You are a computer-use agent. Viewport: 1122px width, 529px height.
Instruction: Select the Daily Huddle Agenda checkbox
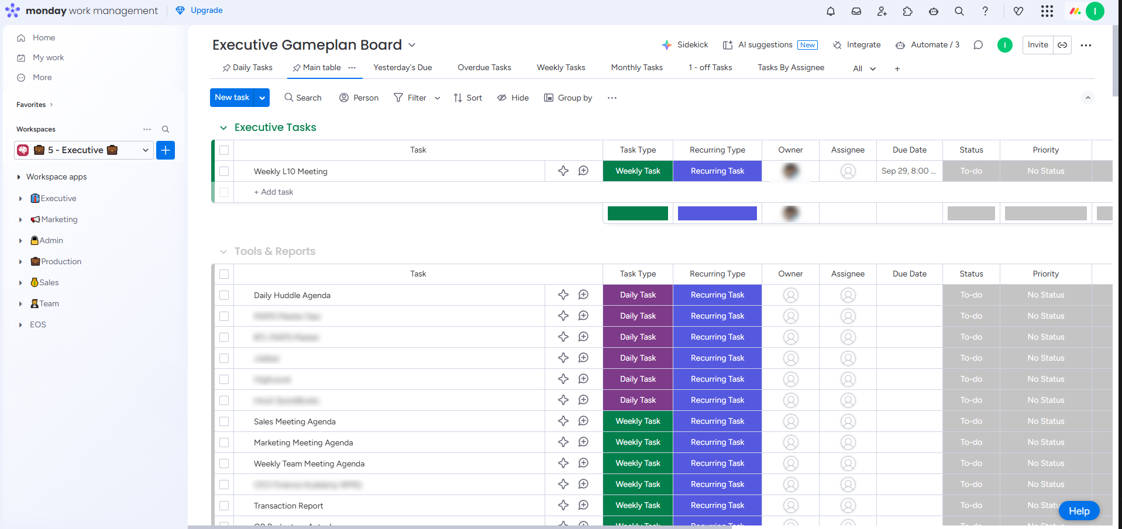(224, 295)
